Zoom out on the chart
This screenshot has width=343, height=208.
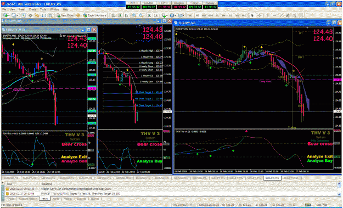tap(141, 15)
